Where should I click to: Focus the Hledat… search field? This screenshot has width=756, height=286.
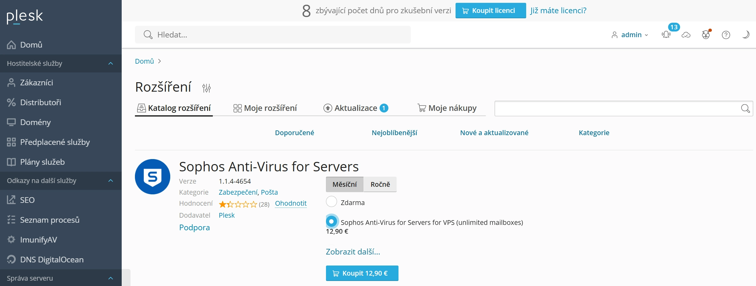[x=273, y=35]
